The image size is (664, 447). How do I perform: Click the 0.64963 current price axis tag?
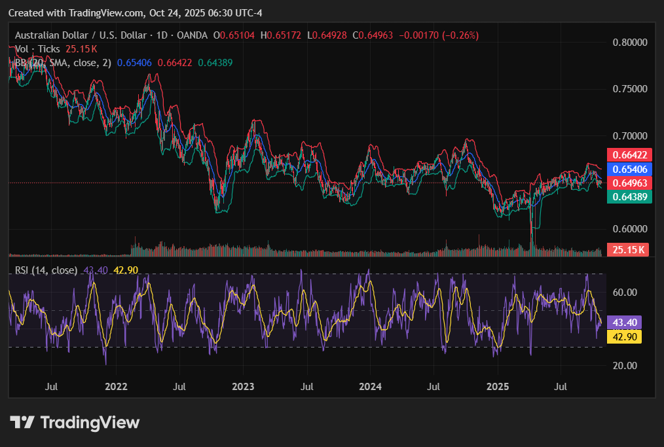(627, 183)
